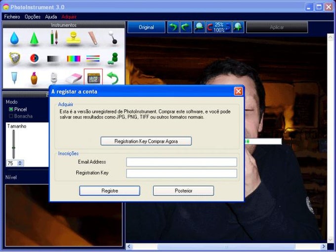This screenshot has width=336, height=252.
Task: Click the Posterior button
Action: 183,191
